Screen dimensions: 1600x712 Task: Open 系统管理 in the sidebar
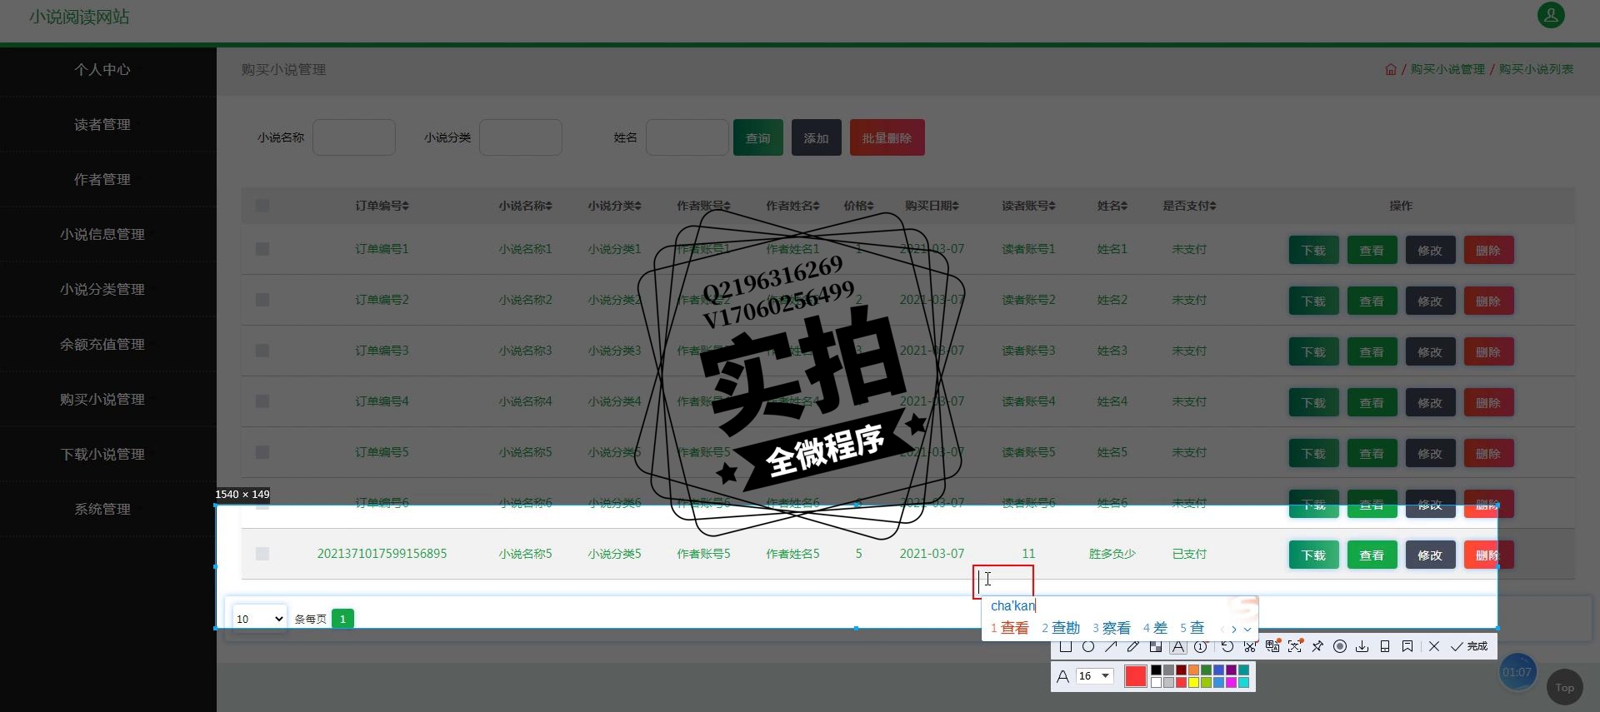click(102, 510)
